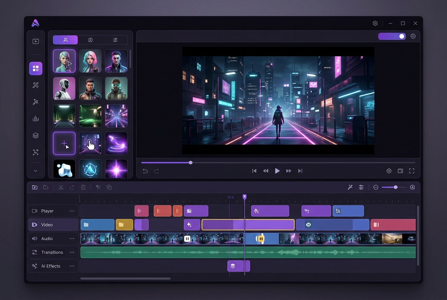The image size is (447, 300).
Task: Switch to the characters group tab
Action: click(x=65, y=40)
